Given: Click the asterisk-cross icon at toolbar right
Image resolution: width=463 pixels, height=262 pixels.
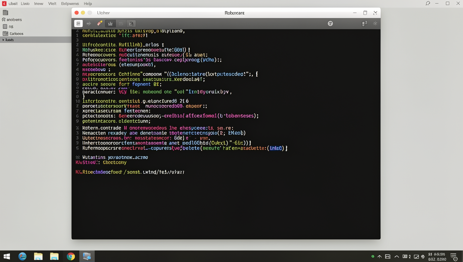Looking at the screenshot, I should 375,23.
